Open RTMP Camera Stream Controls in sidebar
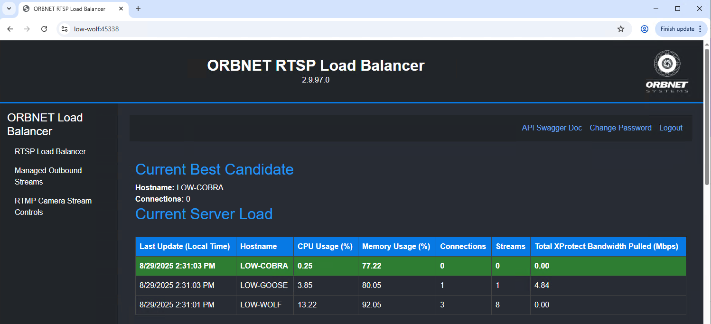The width and height of the screenshot is (711, 324). (x=53, y=206)
